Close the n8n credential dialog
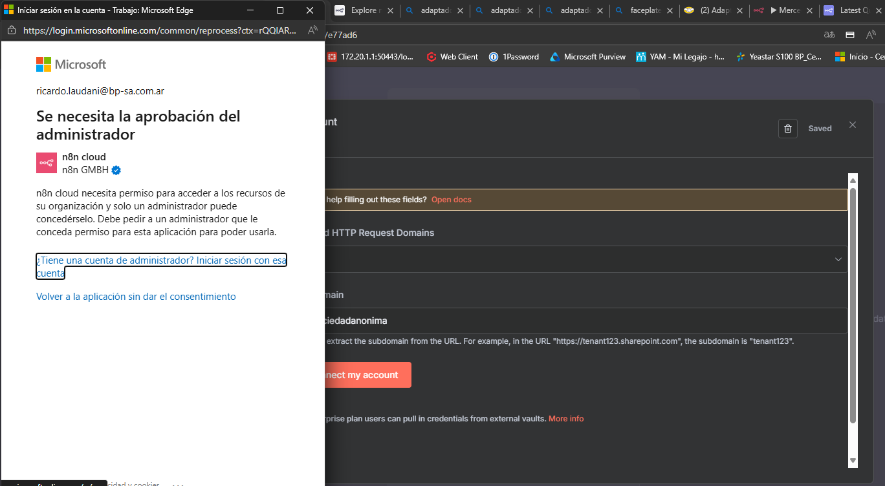885x486 pixels. click(x=853, y=125)
